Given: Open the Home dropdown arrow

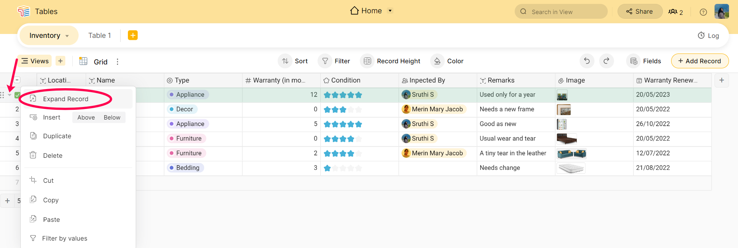Looking at the screenshot, I should [x=390, y=11].
